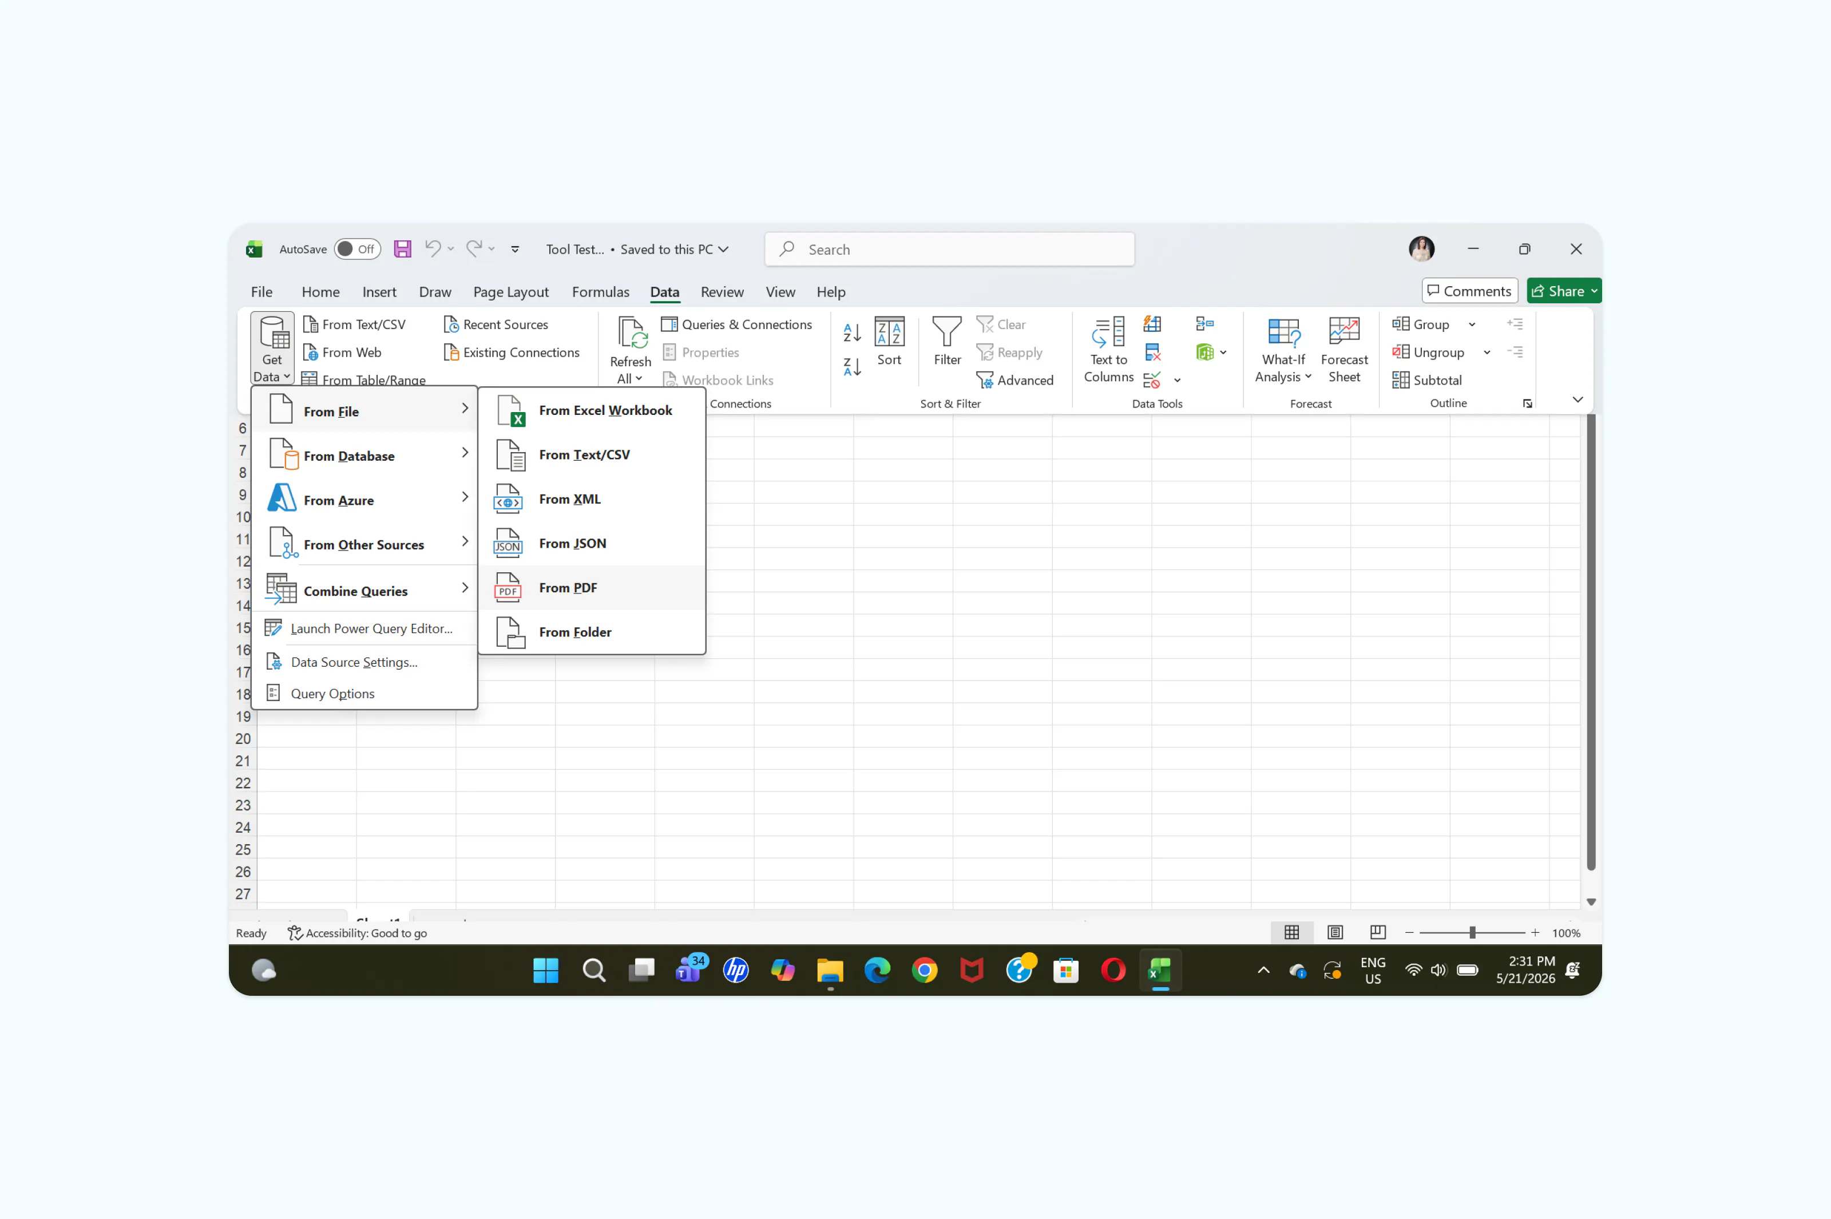The width and height of the screenshot is (1831, 1219).
Task: Open the Windows Start menu
Action: click(x=545, y=970)
